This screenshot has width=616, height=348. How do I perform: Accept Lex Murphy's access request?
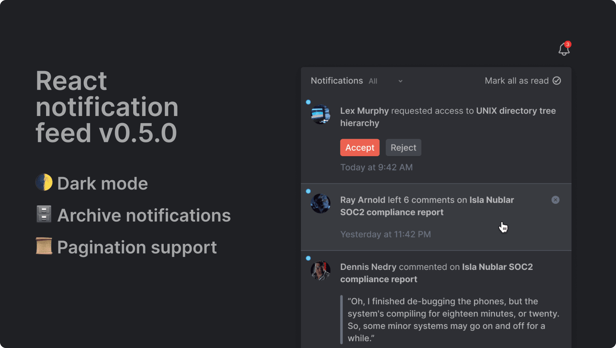pos(360,148)
